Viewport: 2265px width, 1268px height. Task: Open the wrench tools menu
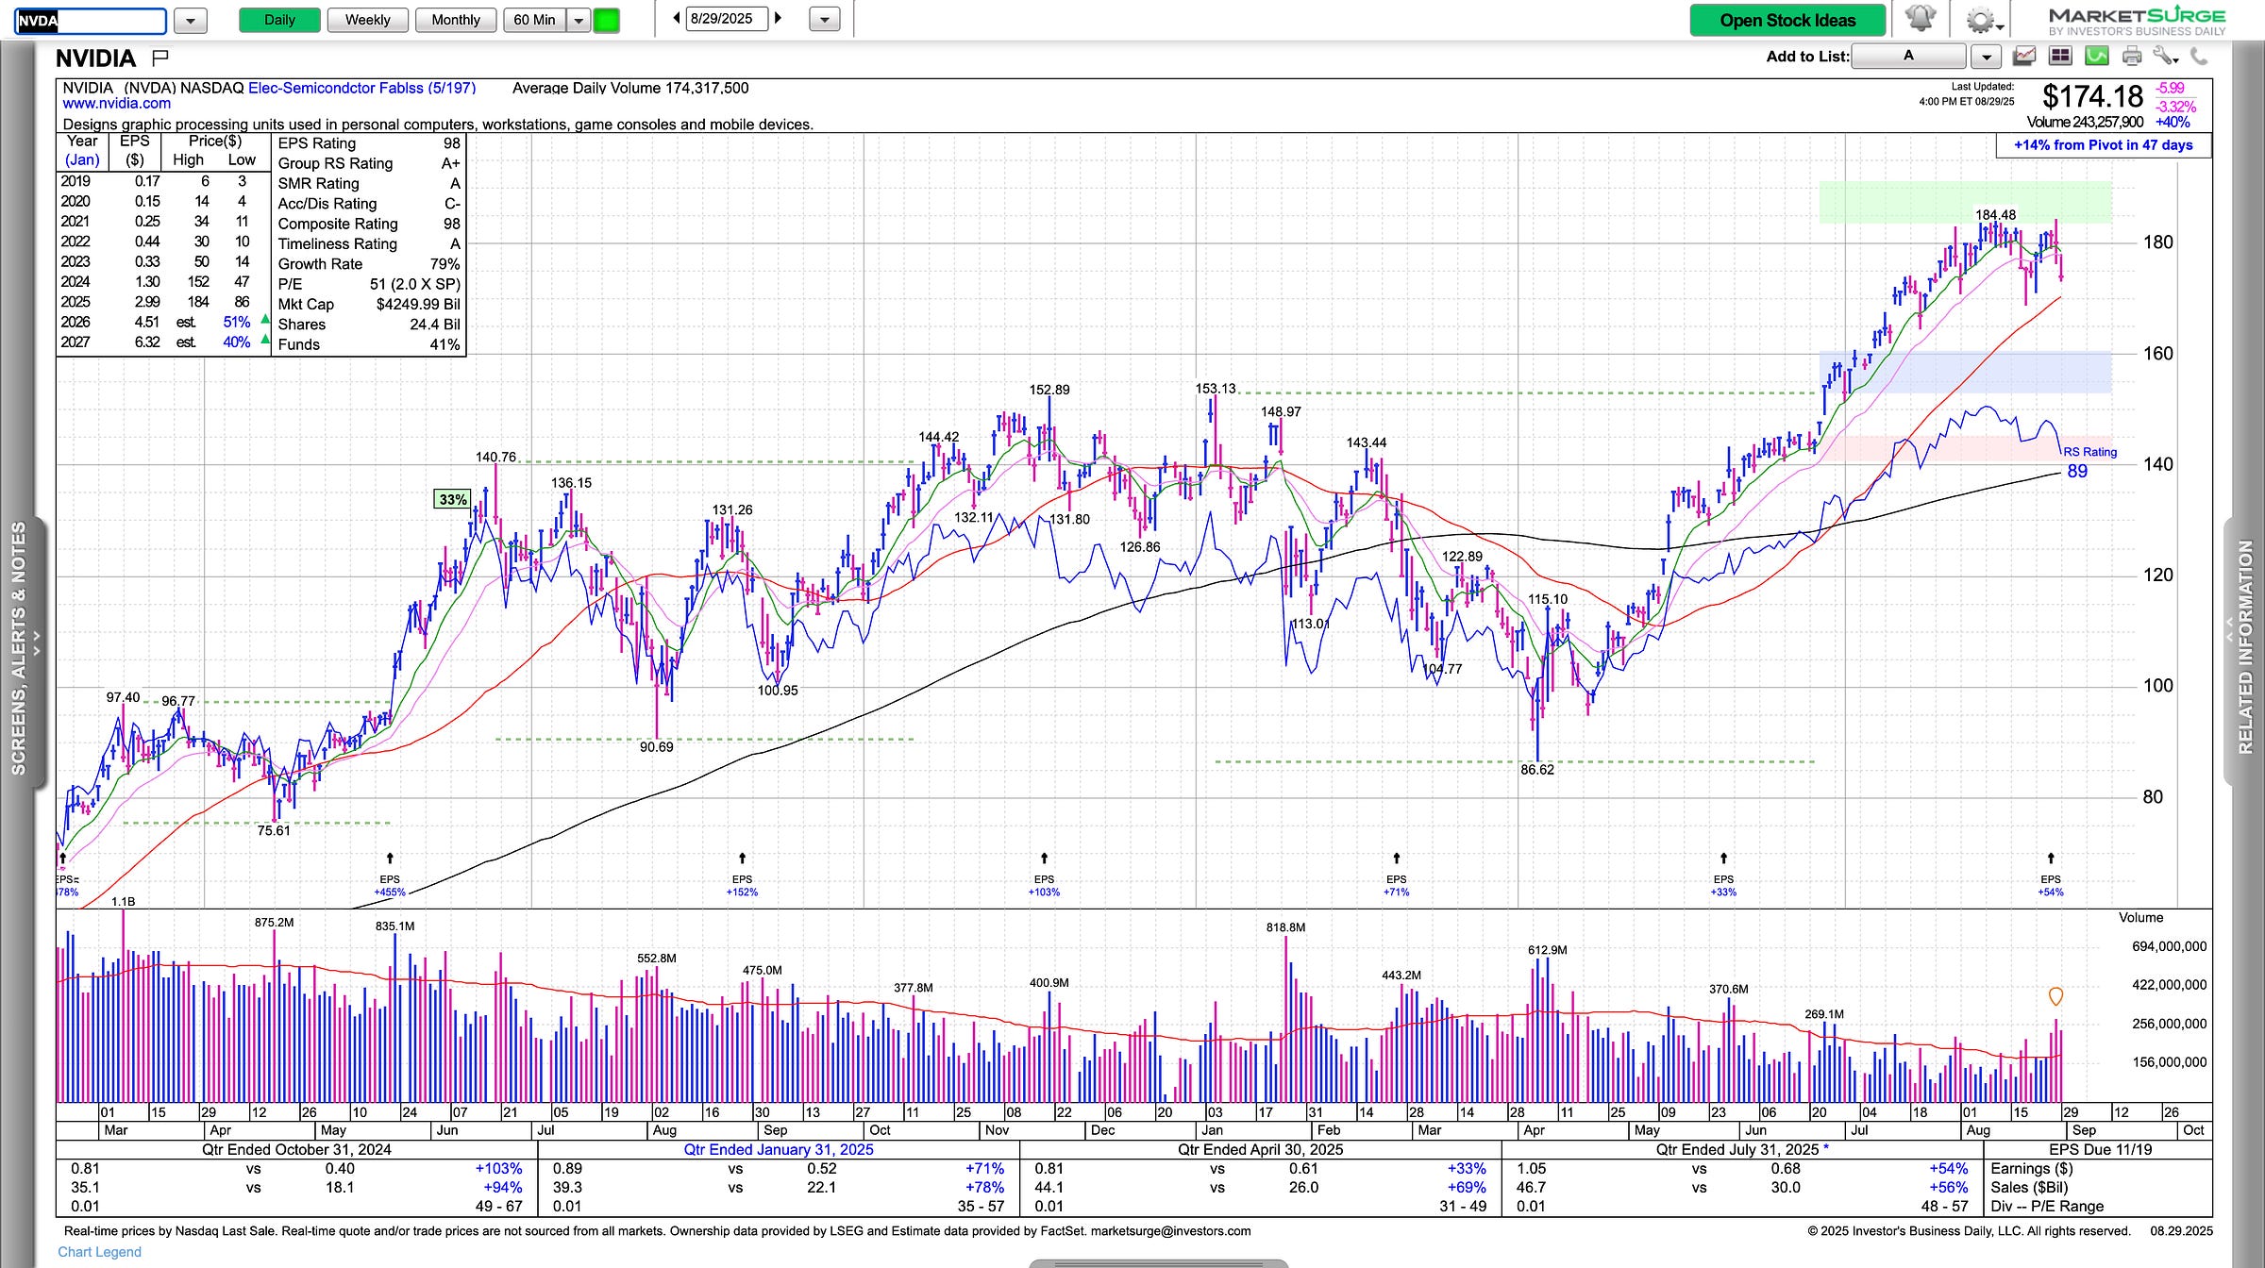coord(2165,57)
